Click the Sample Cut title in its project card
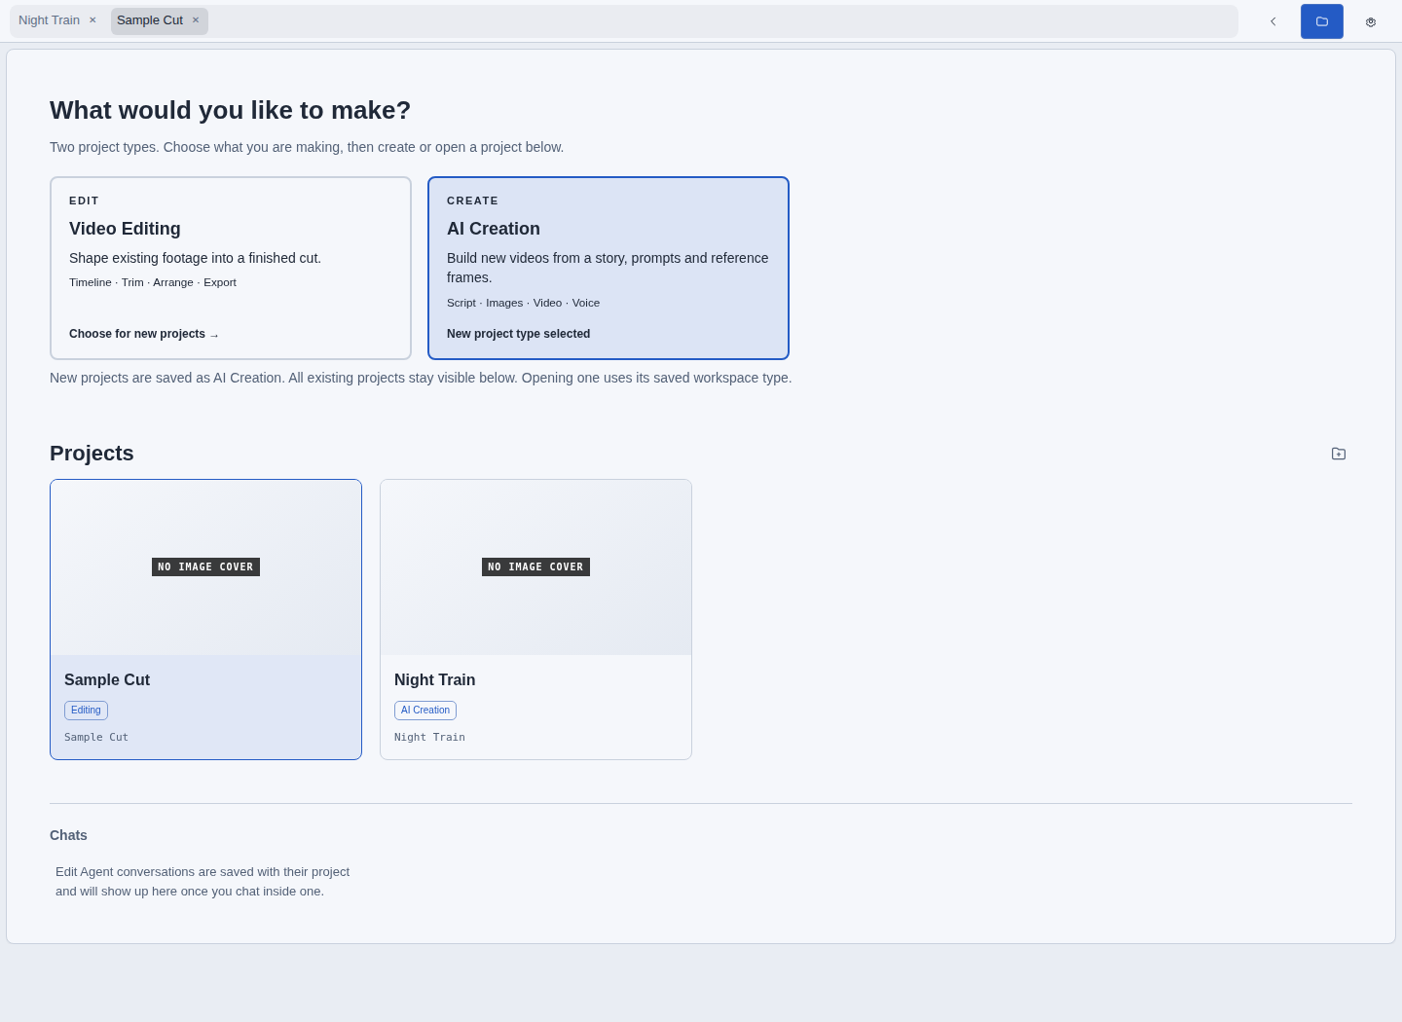1402x1022 pixels. point(107,680)
